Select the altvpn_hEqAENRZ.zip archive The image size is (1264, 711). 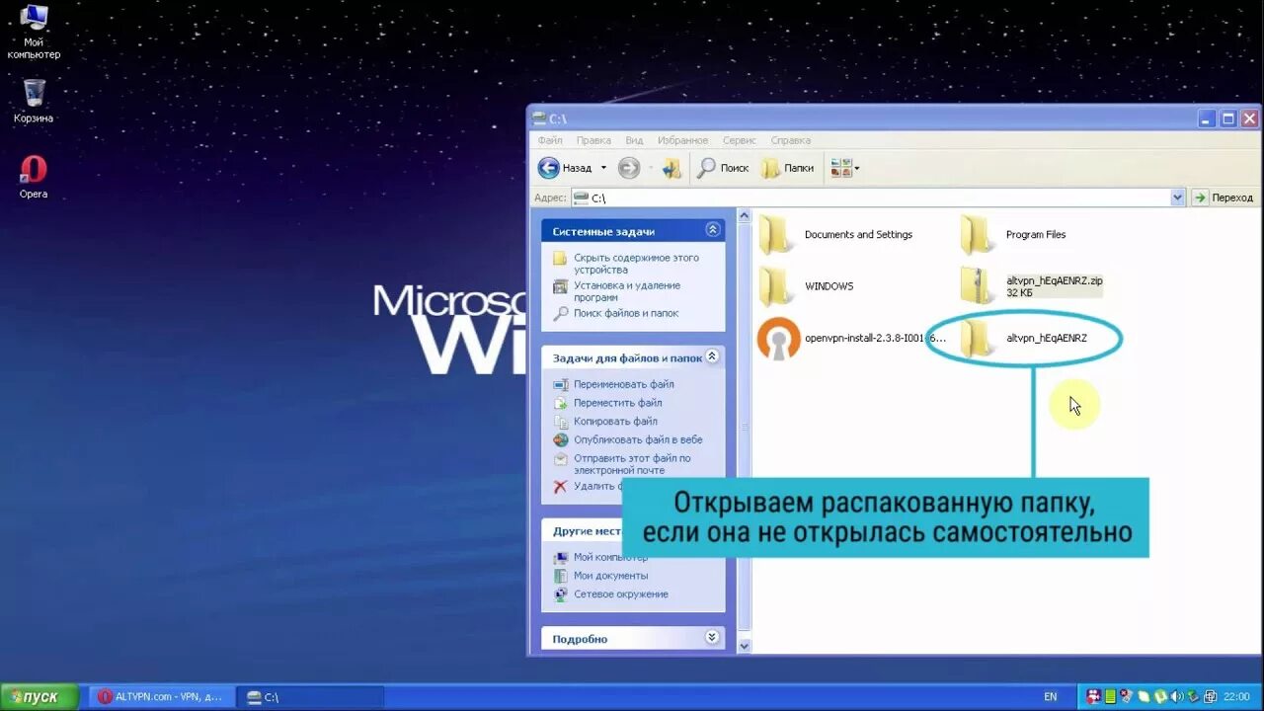[1032, 286]
